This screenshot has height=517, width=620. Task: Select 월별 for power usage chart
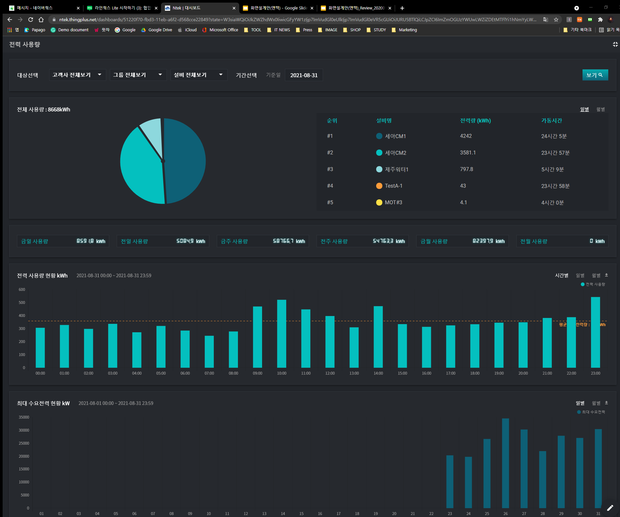click(596, 275)
